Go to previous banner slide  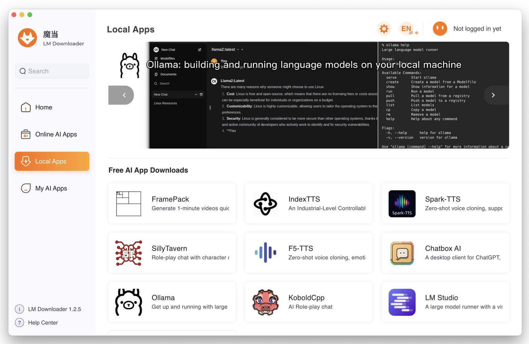pos(121,95)
